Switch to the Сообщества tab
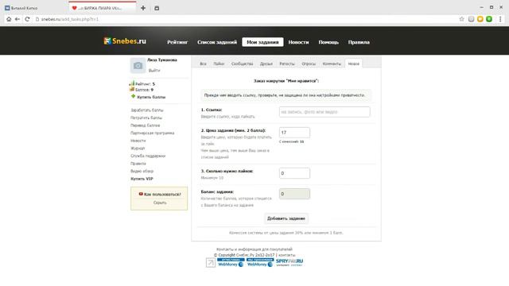509x286 pixels. tap(242, 64)
